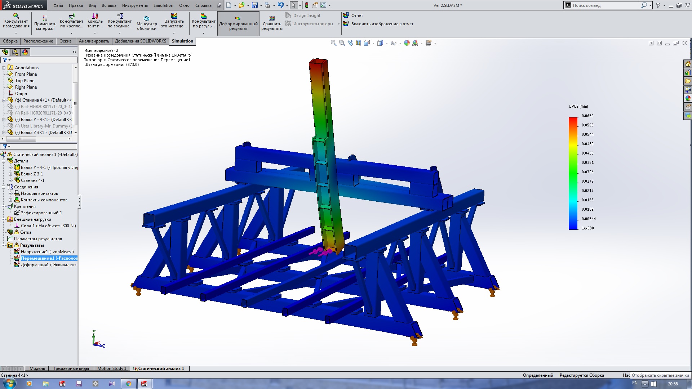Viewport: 692px width, 389px height.
Task: Switch to the Motion Study 1 tab
Action: point(112,368)
